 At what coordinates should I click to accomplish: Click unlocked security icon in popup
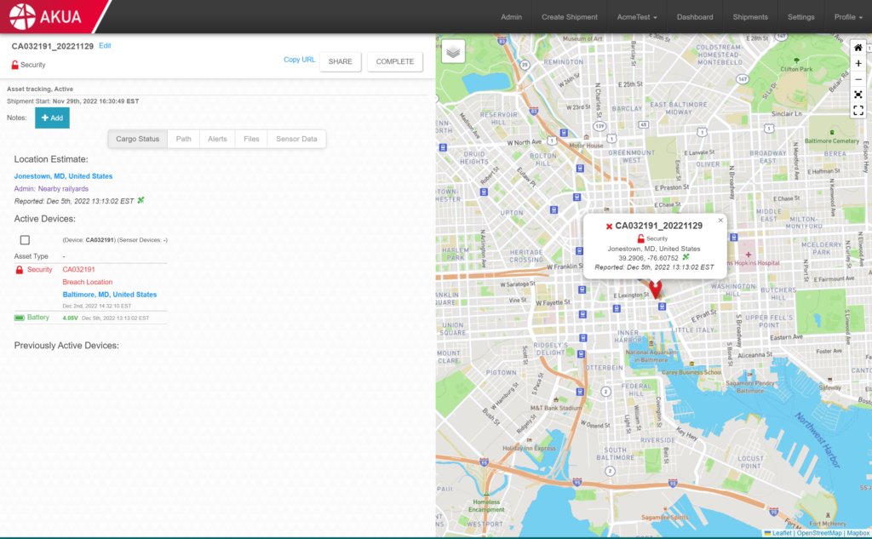(x=640, y=238)
